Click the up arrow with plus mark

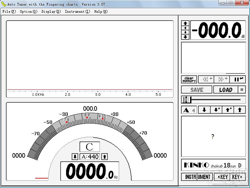click(x=228, y=110)
